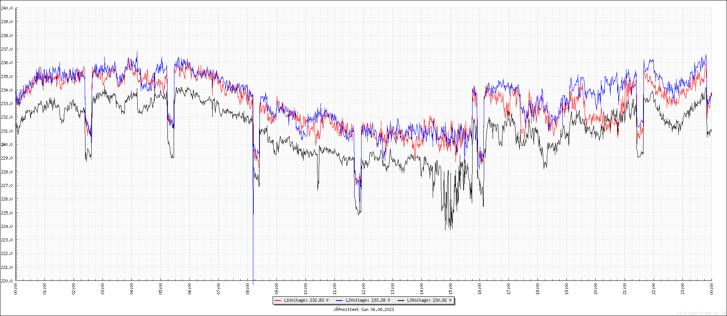Viewport: 727px width, 316px height.
Task: Click the chart title dated Sun 06.08.2023
Action: click(x=363, y=309)
